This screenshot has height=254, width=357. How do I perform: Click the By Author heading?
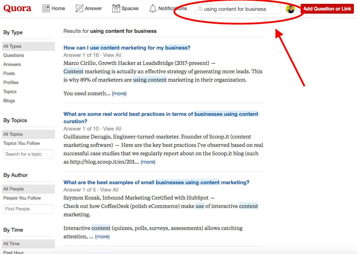point(15,175)
